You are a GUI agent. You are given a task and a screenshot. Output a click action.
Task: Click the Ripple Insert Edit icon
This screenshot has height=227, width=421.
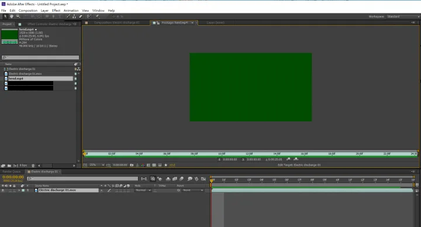point(288,159)
